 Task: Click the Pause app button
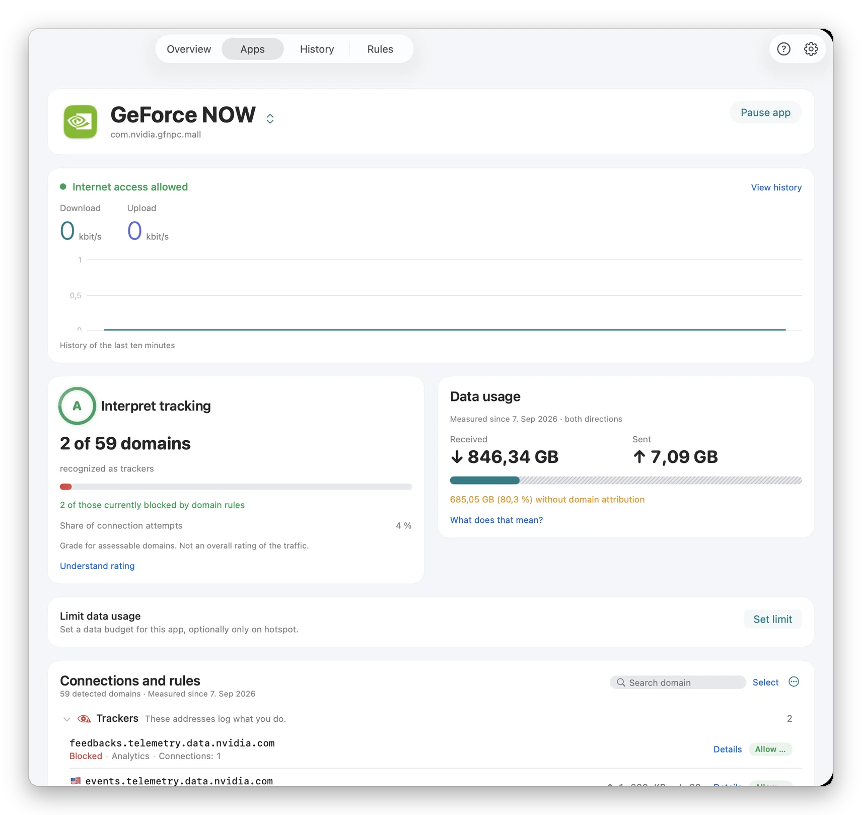(x=765, y=112)
